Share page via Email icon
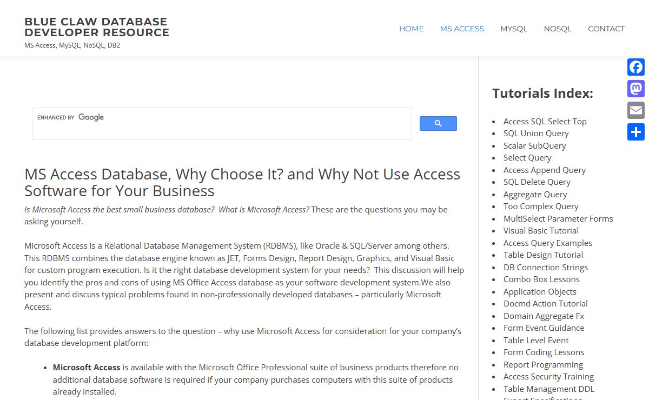 [636, 110]
